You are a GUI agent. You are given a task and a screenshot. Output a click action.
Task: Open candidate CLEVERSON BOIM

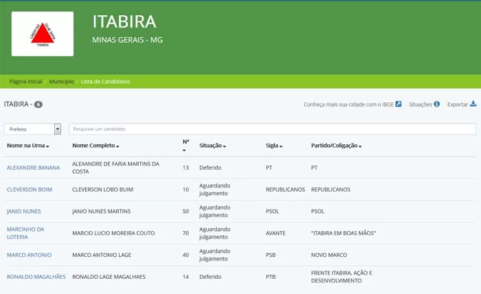30,190
